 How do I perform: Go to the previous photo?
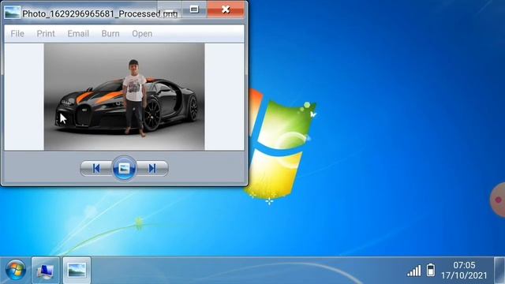tap(96, 168)
